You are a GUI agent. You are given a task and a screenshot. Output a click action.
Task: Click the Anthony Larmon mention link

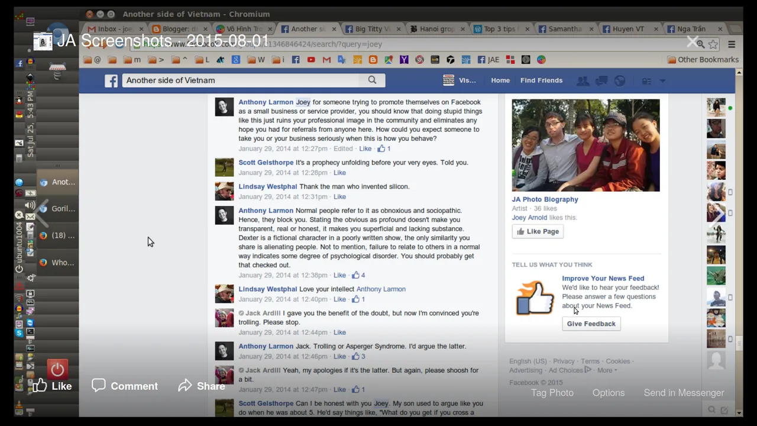click(381, 289)
